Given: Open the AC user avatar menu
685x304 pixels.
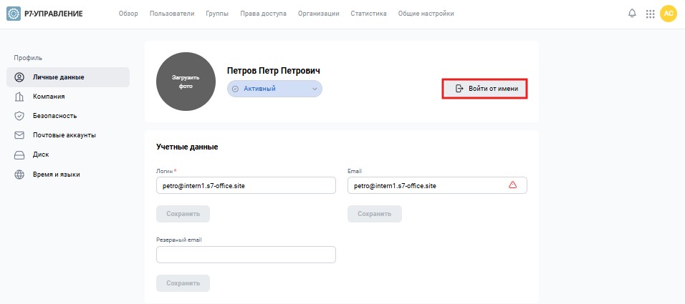Looking at the screenshot, I should [668, 14].
